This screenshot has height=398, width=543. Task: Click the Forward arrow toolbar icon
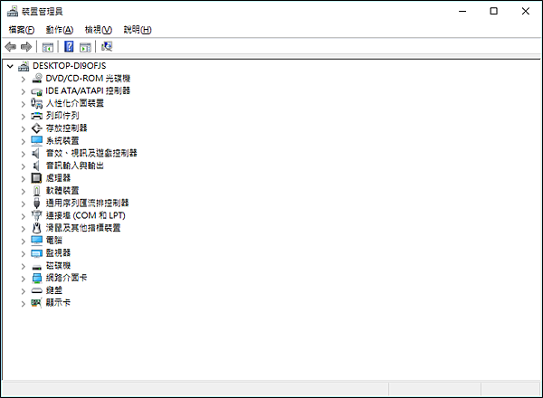(x=26, y=46)
